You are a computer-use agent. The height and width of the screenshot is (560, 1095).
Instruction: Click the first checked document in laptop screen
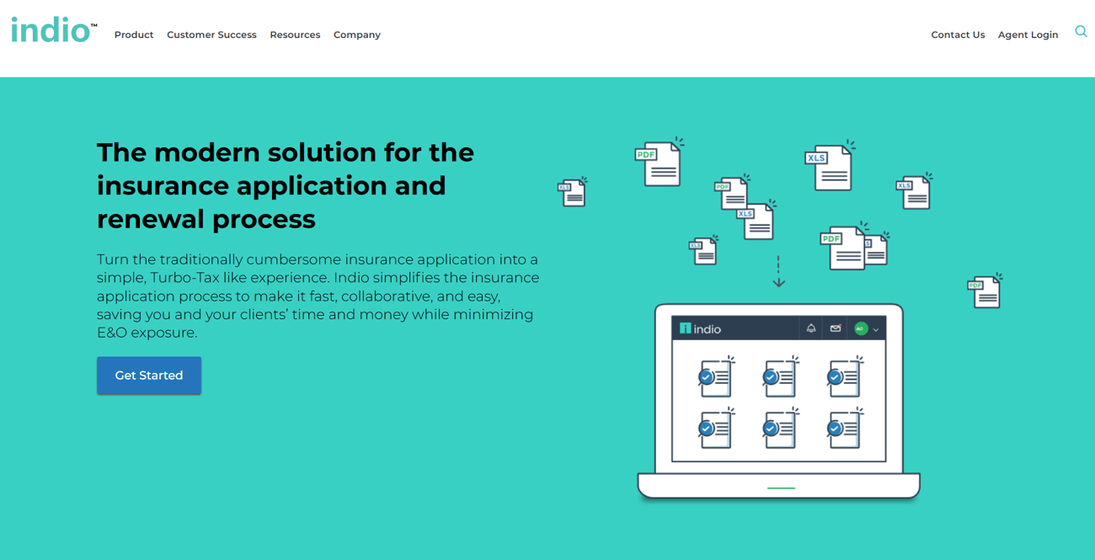716,377
